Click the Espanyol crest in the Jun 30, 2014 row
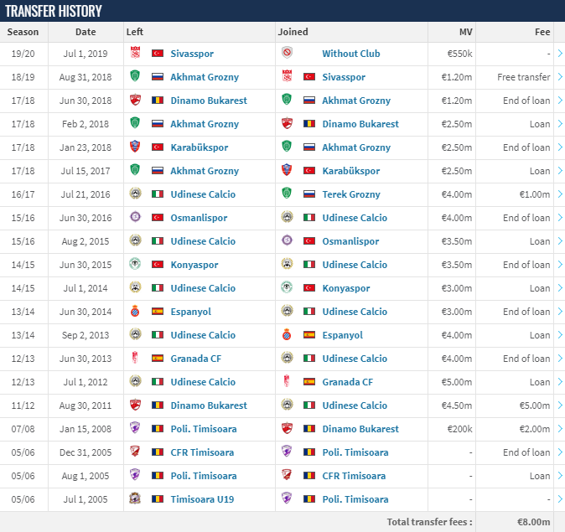This screenshot has width=565, height=532. pyautogui.click(x=135, y=311)
